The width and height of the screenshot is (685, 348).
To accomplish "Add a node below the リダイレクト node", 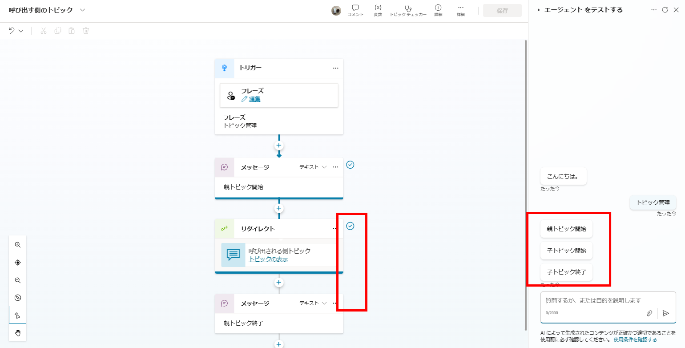I will point(279,282).
